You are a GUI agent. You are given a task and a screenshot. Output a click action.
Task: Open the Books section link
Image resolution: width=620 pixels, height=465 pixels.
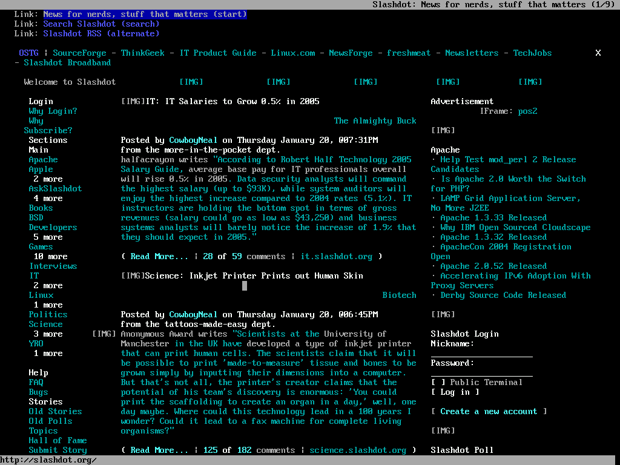coord(41,208)
